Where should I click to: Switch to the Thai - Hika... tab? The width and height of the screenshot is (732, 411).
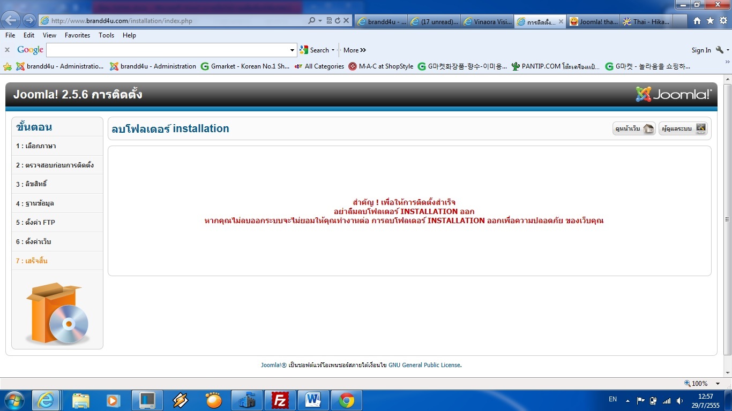(646, 21)
